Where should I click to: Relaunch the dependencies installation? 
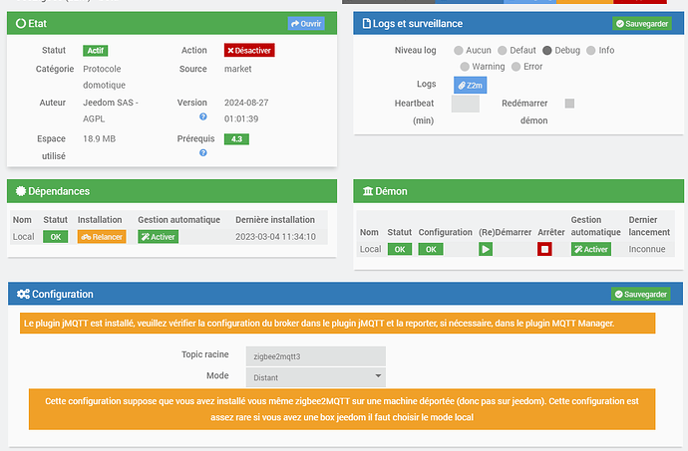pyautogui.click(x=102, y=237)
